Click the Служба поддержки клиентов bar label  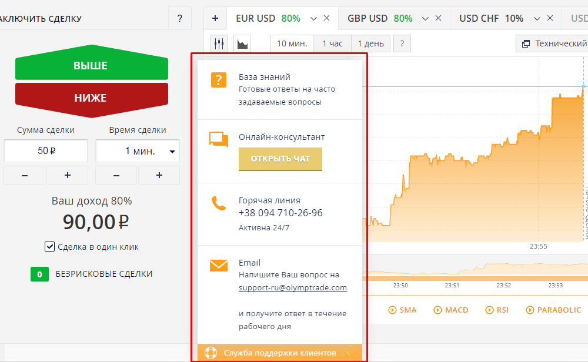pos(280,353)
